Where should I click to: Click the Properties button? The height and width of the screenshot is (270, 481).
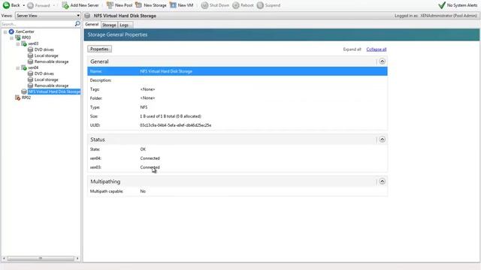[99, 49]
